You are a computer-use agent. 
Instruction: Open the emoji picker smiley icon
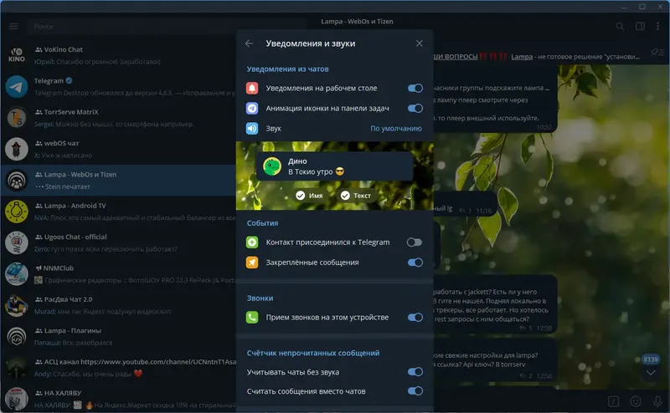point(636,401)
